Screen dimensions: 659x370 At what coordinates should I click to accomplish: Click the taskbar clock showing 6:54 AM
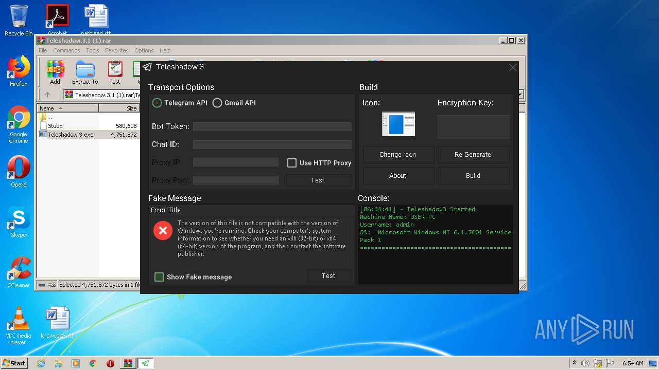(x=633, y=363)
